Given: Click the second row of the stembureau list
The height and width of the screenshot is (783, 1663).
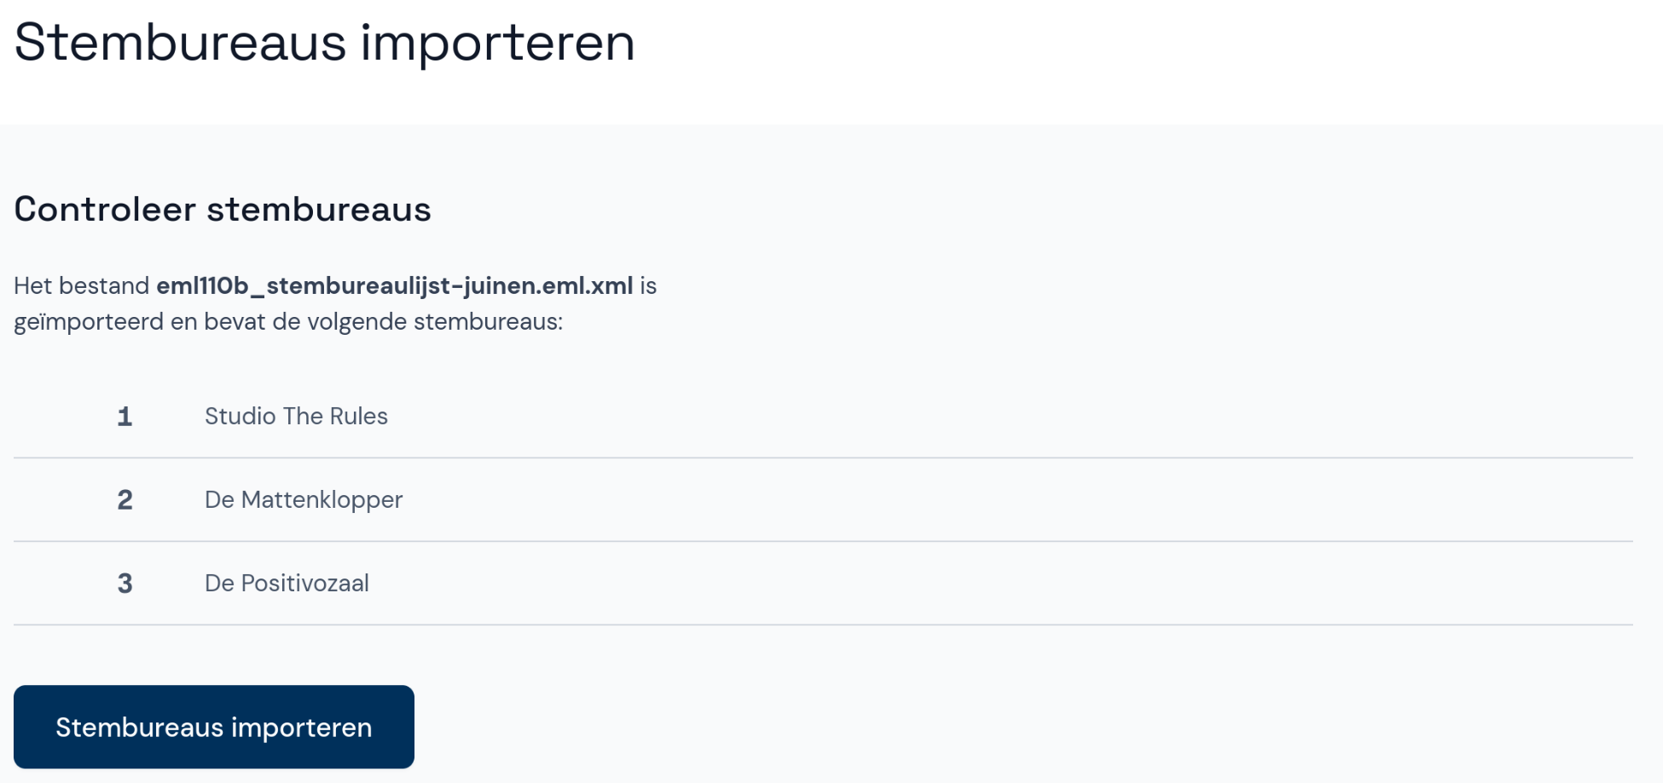Looking at the screenshot, I should (x=597, y=500).
